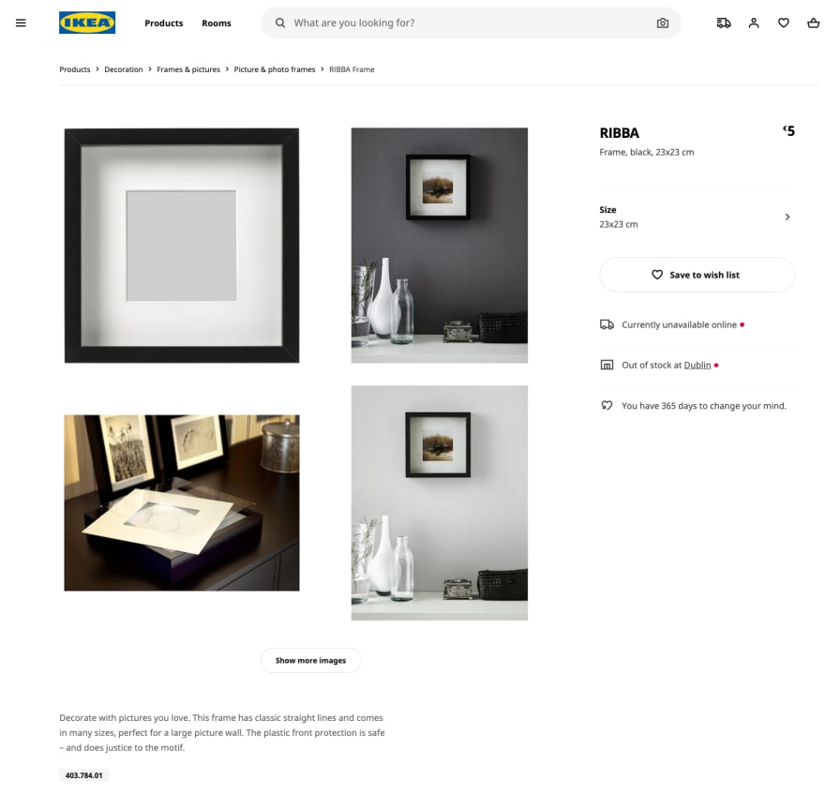This screenshot has height=810, width=825.
Task: Open the user account profile icon
Action: coord(754,22)
